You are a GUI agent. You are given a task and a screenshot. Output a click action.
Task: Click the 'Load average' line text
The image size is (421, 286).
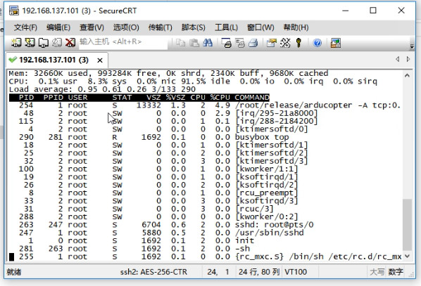pyautogui.click(x=102, y=89)
